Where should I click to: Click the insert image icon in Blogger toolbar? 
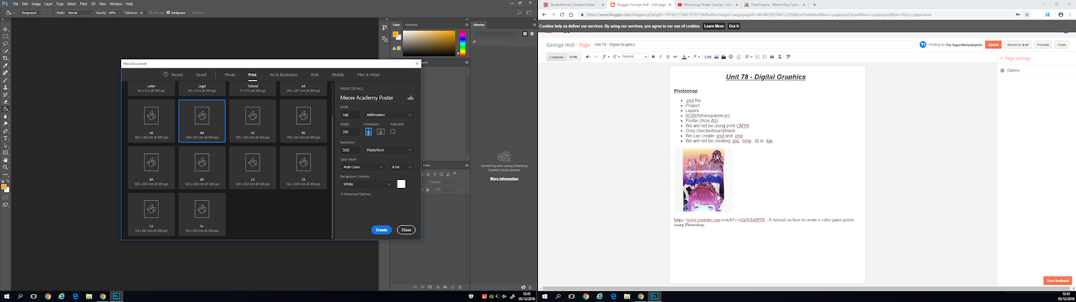point(716,57)
